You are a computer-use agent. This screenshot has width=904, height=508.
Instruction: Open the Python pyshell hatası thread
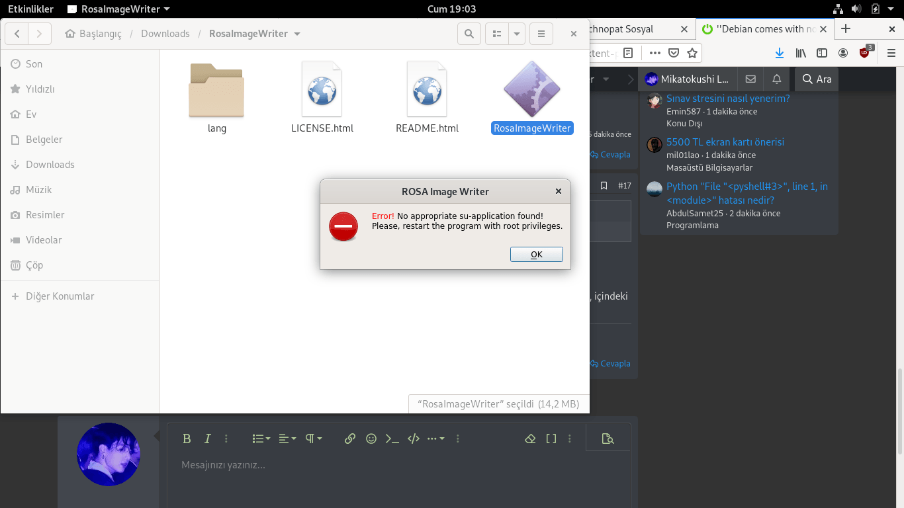point(747,193)
